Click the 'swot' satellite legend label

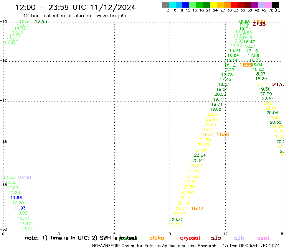point(263,238)
